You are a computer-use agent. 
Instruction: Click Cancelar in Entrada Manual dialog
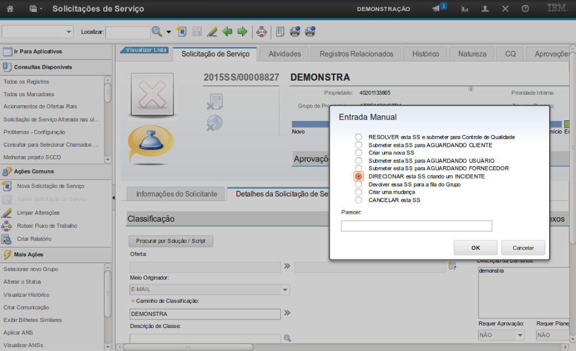point(523,247)
